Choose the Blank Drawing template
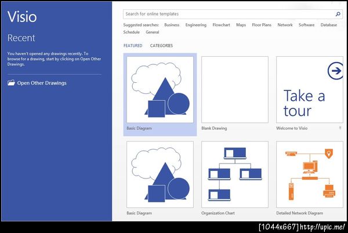The height and width of the screenshot is (233, 348). pos(234,93)
